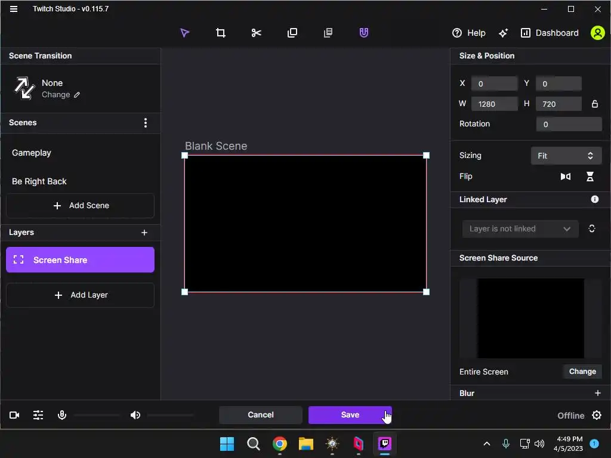Click the Screen Share Source preview thumbnail
The width and height of the screenshot is (611, 458).
530,318
